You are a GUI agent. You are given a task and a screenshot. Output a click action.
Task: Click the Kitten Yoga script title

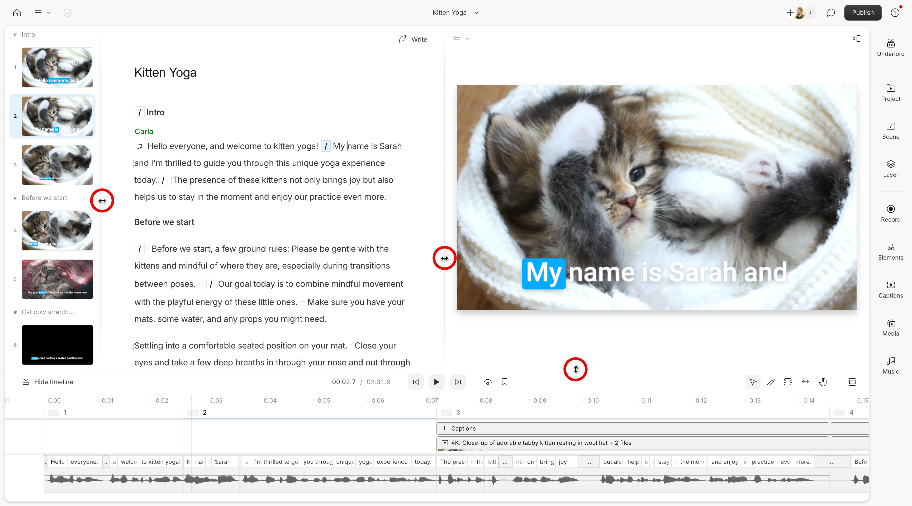(x=165, y=73)
